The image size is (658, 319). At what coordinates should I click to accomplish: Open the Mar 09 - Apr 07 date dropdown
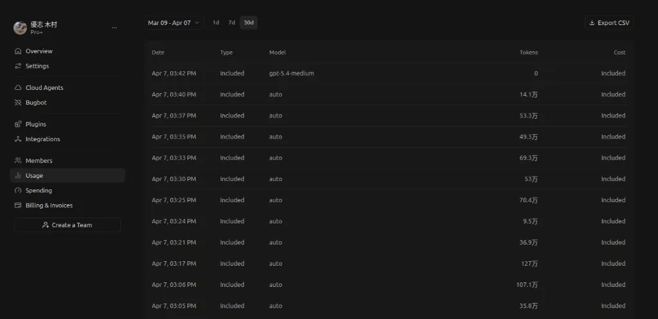point(173,23)
